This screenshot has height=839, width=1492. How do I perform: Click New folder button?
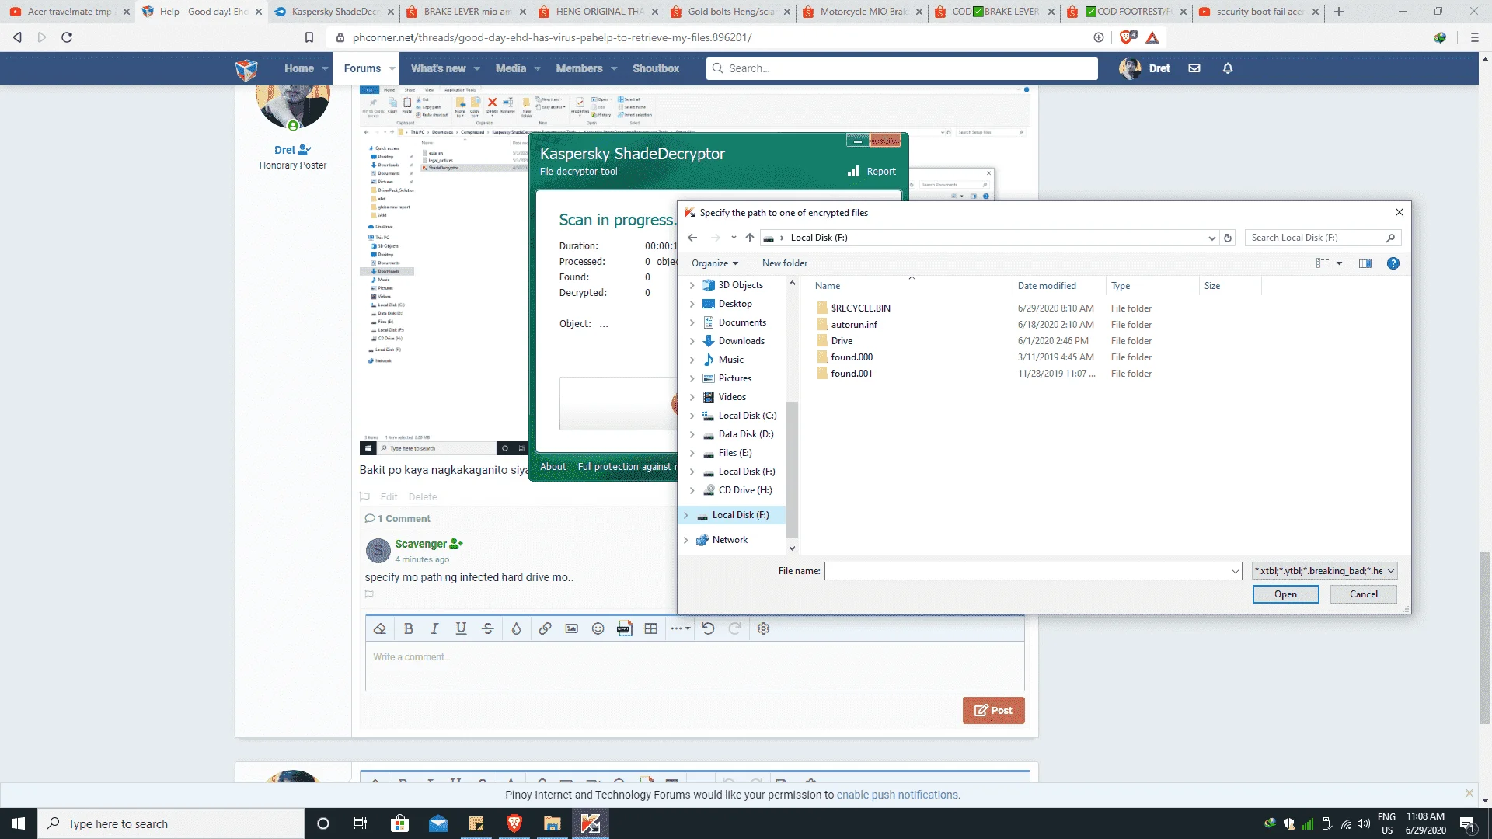(x=784, y=263)
